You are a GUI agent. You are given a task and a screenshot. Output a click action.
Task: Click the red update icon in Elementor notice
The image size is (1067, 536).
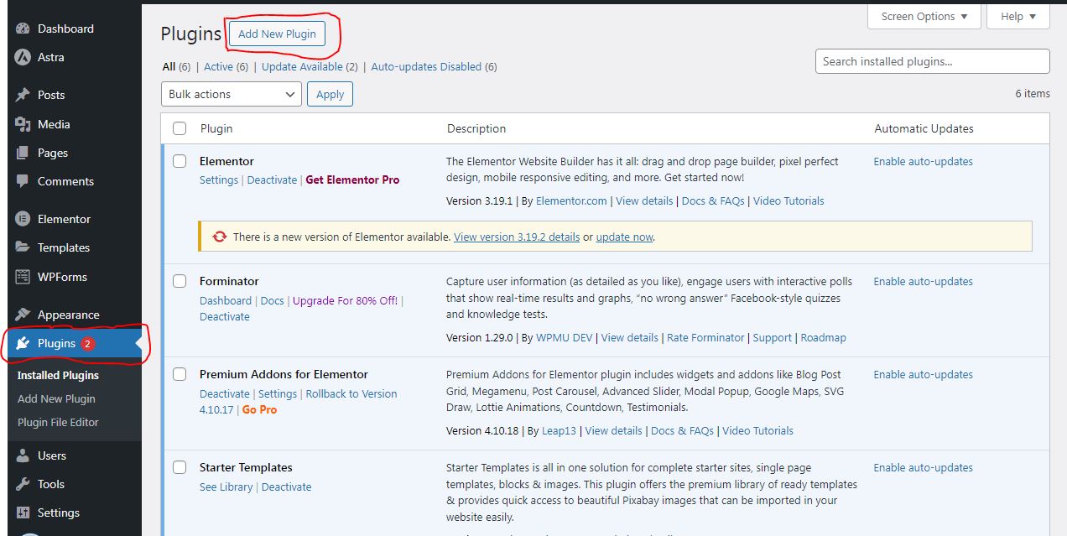coord(220,237)
